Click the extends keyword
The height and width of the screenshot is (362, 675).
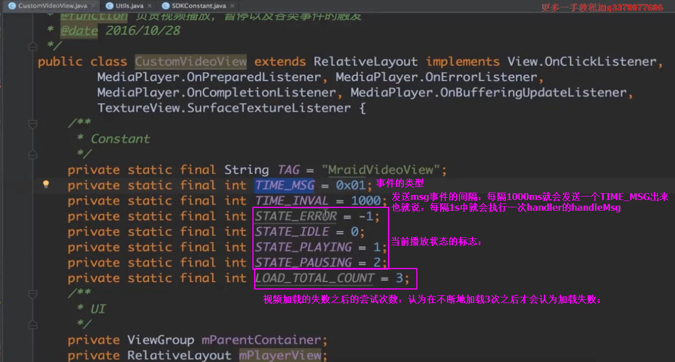pos(280,62)
